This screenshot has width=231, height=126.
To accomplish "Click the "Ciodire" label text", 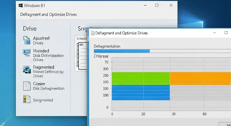I will click(39, 84).
